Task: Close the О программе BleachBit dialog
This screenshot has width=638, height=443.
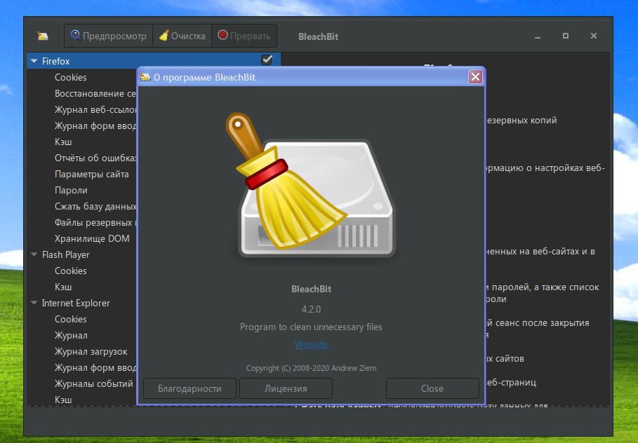Action: tap(475, 77)
